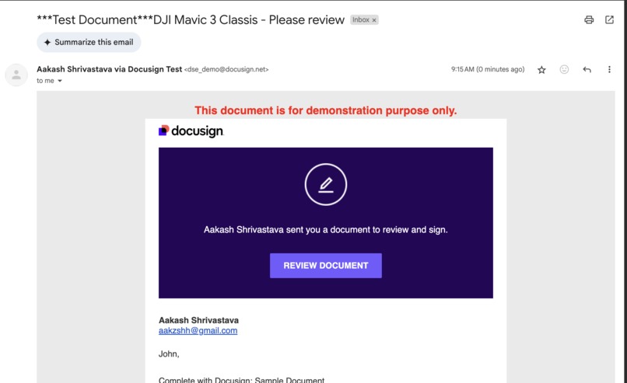Select the dse_demo@docusign.net address text

226,69
